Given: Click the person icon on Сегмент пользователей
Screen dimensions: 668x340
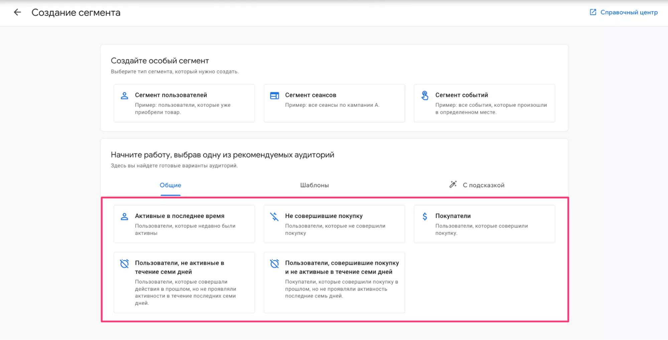Looking at the screenshot, I should (124, 95).
